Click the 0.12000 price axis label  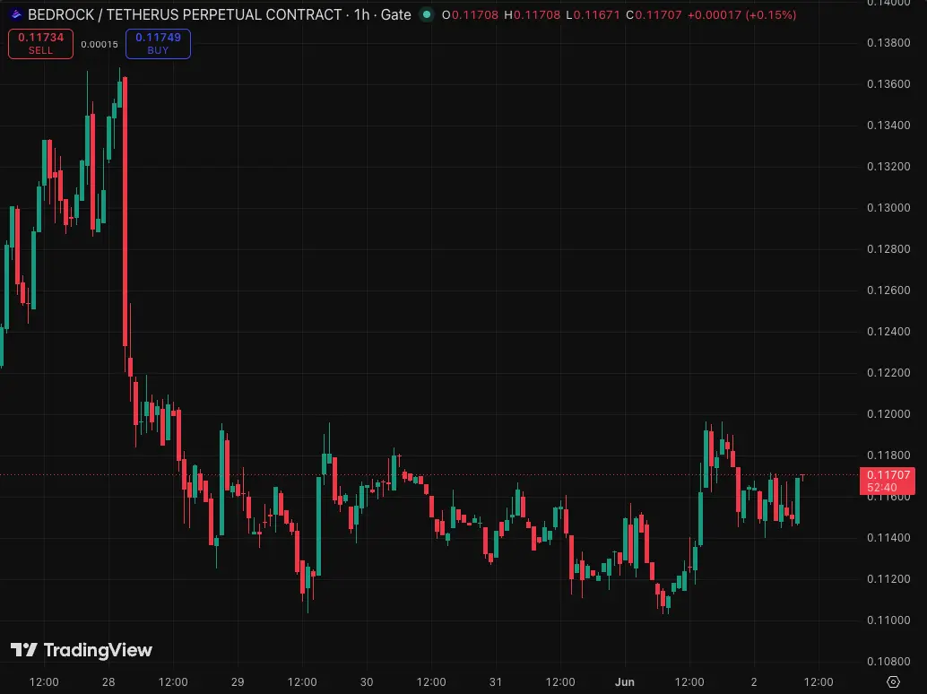888,413
